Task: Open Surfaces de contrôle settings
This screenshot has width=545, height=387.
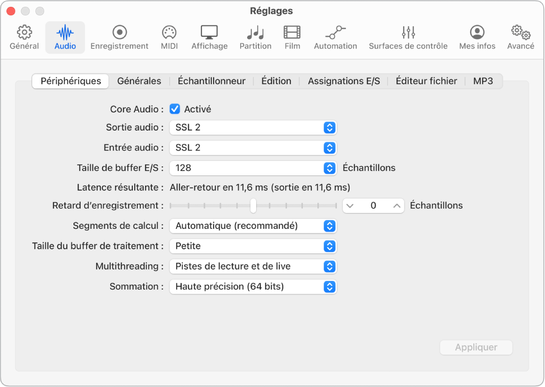Action: (408, 37)
